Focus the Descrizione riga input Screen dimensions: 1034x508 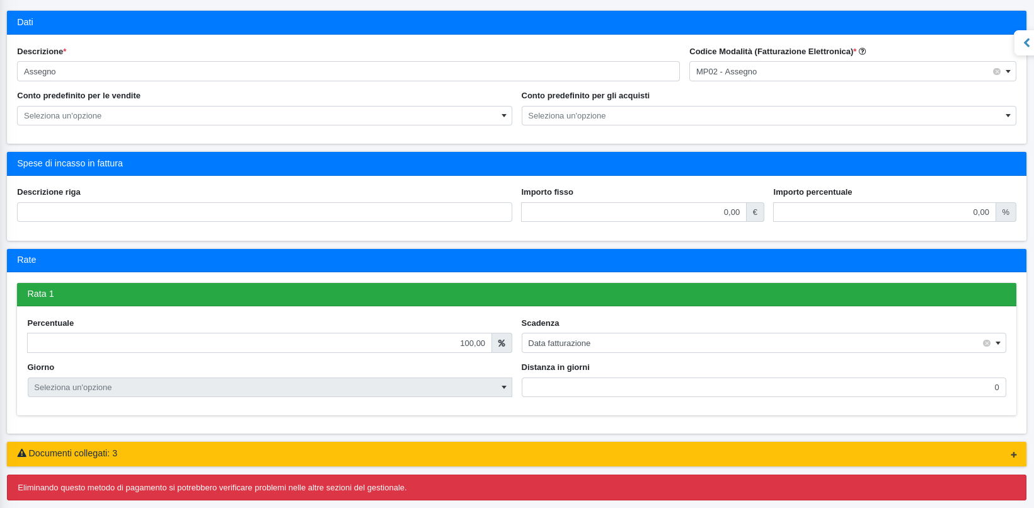(x=264, y=212)
